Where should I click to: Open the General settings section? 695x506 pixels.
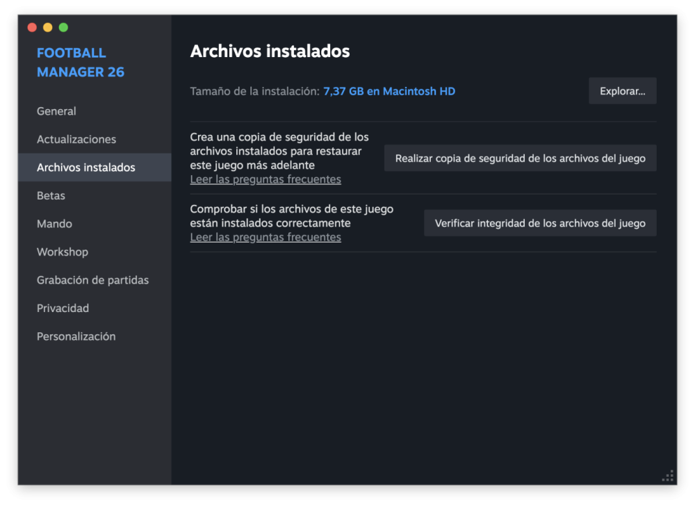tap(56, 111)
